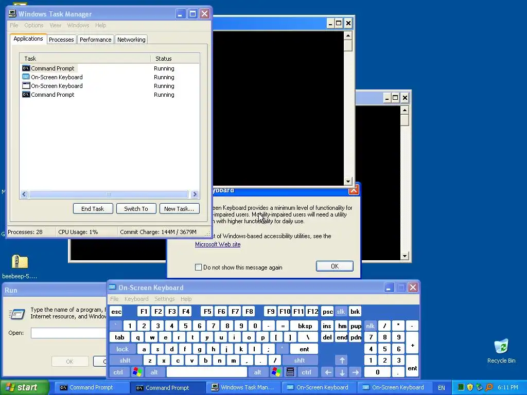Switch to the Networking tab

pos(131,40)
